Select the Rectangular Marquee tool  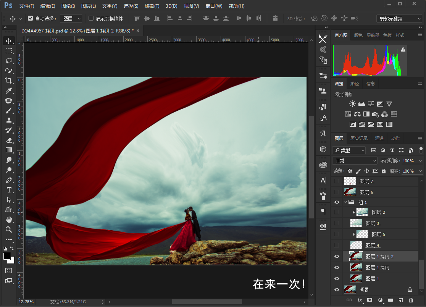[9, 51]
